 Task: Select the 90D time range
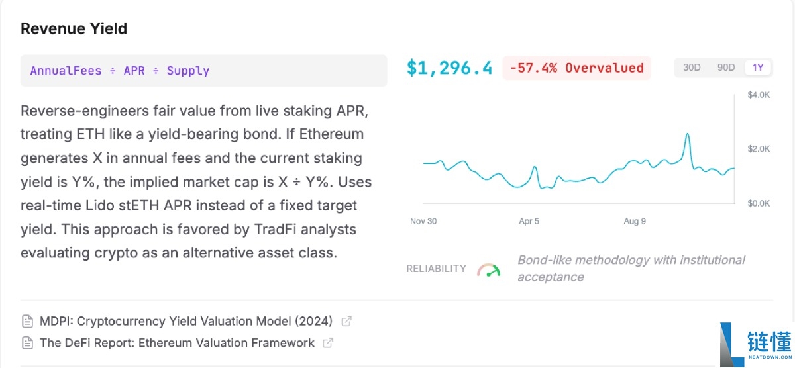pyautogui.click(x=726, y=68)
